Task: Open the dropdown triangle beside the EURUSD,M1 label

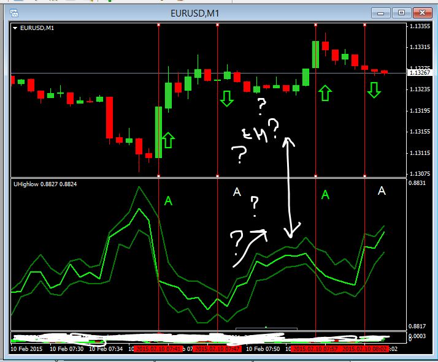Action: pyautogui.click(x=15, y=28)
